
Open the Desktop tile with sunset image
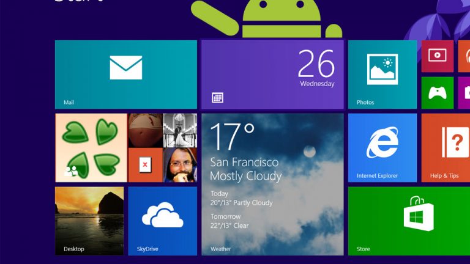pos(89,221)
